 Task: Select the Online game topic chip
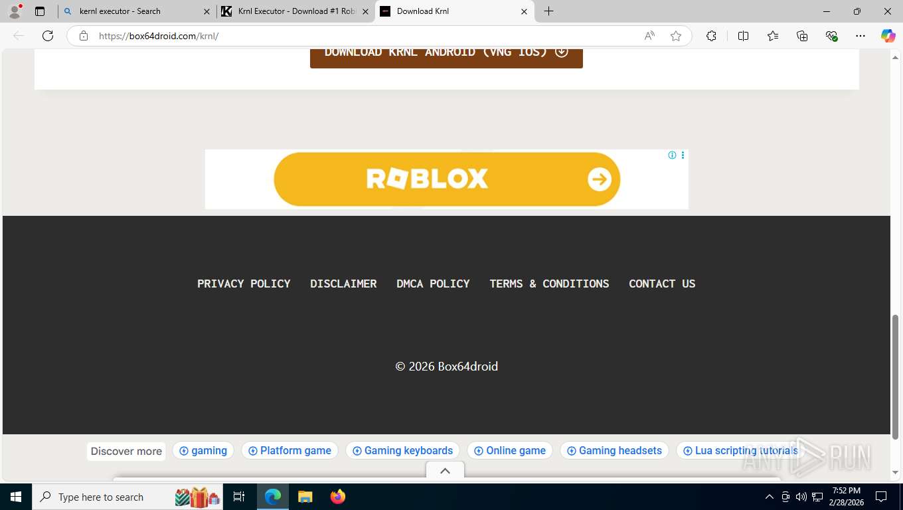click(510, 450)
